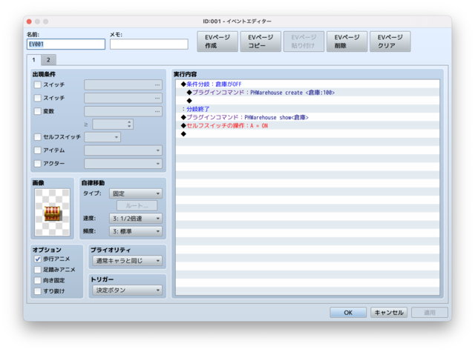Open the 変数 selector field
Screen dimensions: 475x352
point(123,112)
